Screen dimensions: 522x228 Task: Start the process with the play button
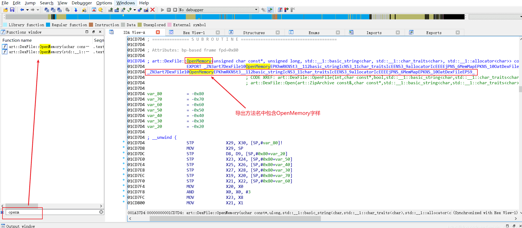(x=163, y=10)
